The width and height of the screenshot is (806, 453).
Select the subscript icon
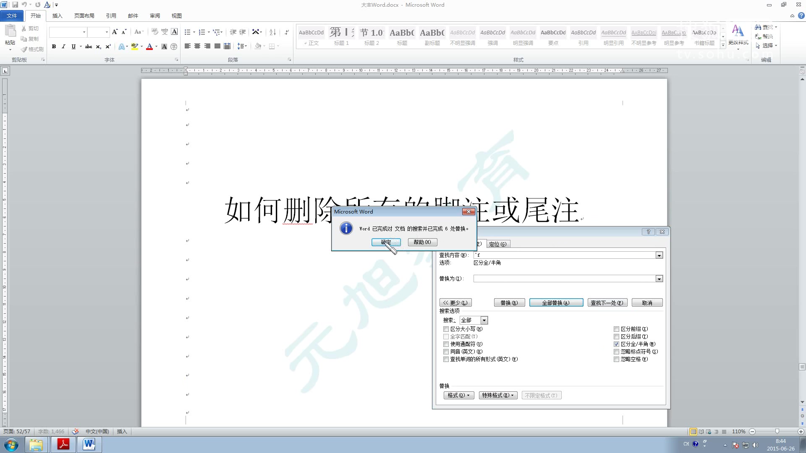(98, 47)
